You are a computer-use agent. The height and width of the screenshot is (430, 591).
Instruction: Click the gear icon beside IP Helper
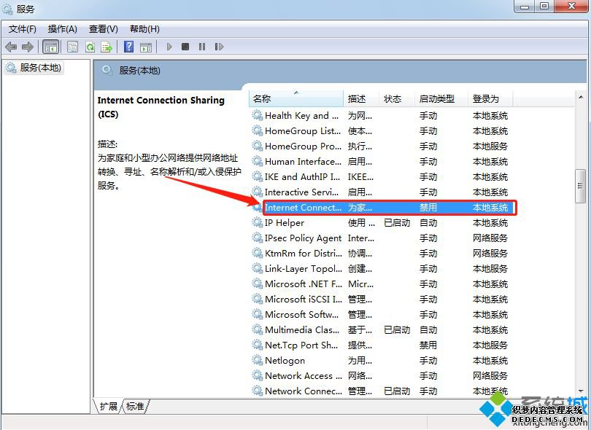point(258,223)
